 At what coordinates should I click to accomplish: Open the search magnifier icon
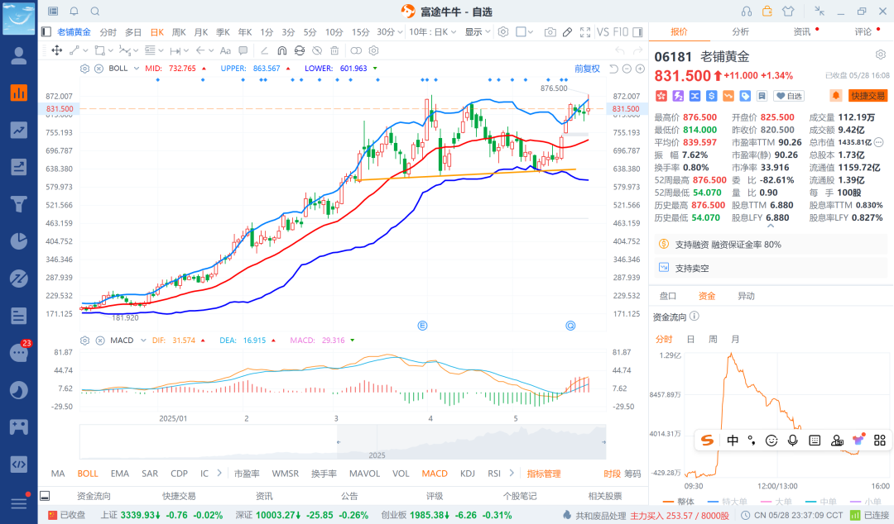[x=95, y=12]
